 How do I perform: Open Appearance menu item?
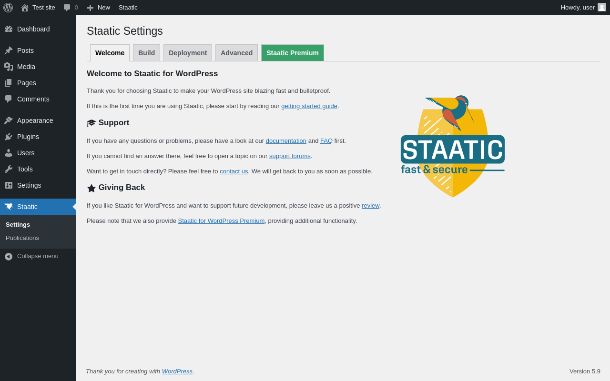click(x=38, y=120)
